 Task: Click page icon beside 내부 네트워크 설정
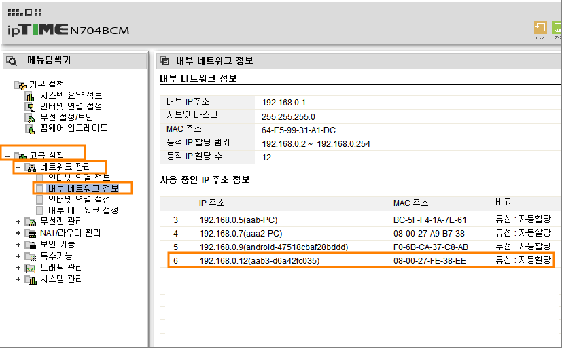pos(40,211)
